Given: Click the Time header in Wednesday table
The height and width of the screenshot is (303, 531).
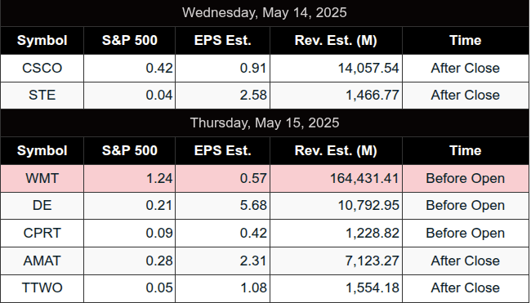Looking at the screenshot, I should pyautogui.click(x=466, y=41).
